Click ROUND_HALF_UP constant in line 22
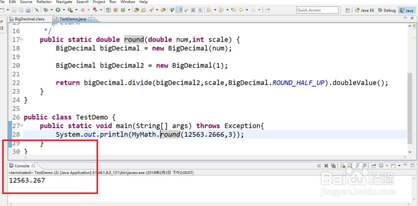The width and height of the screenshot is (418, 206). pos(298,83)
